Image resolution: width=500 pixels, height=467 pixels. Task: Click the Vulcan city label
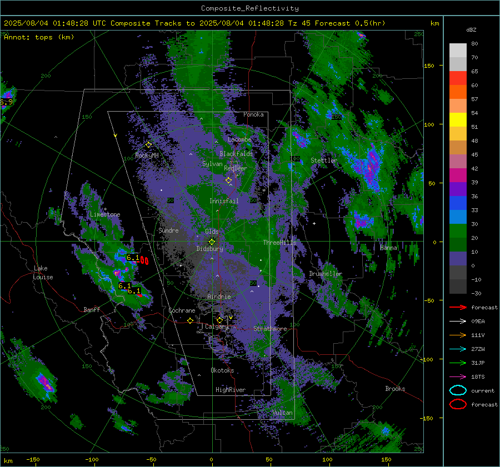point(282,413)
